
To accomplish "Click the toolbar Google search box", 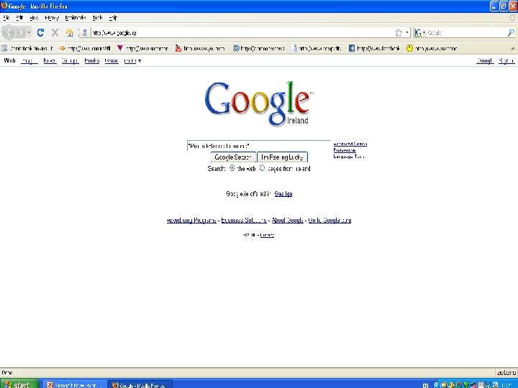I will 466,32.
